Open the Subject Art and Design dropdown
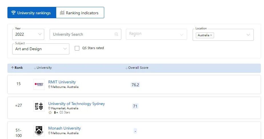This screenshot has height=139, width=264. pos(41,49)
